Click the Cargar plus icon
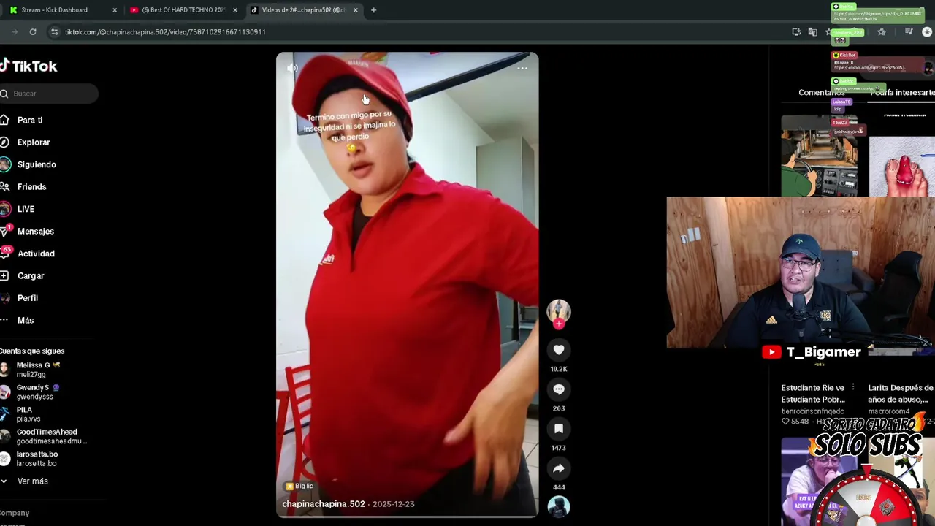 [x=4, y=276]
